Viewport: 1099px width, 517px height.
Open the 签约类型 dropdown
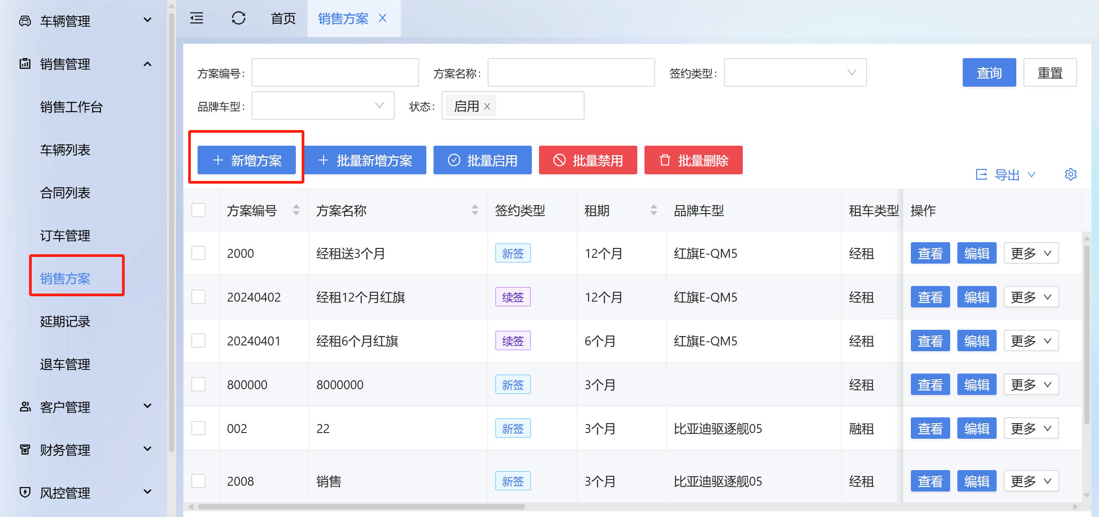(x=795, y=72)
